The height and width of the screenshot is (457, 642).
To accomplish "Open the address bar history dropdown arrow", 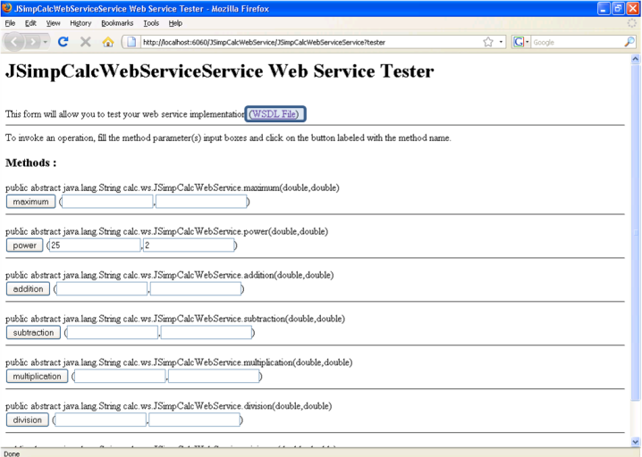I will tap(503, 41).
